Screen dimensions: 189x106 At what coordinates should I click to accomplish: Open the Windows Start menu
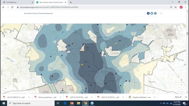(x=4, y=103)
